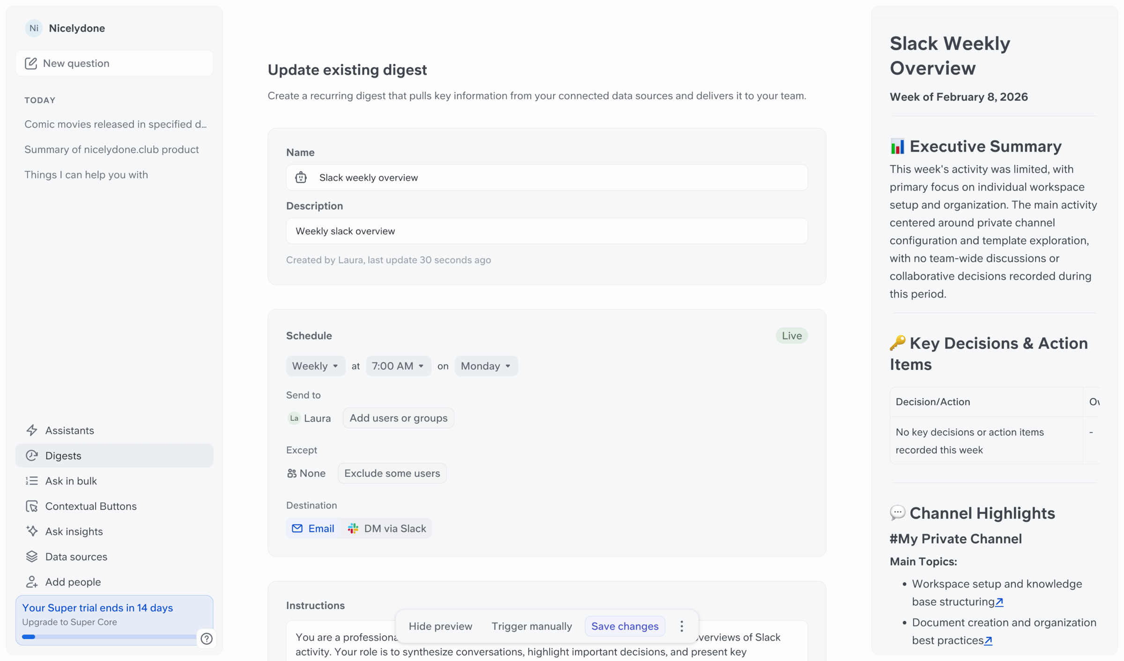Click the 'Key Decisions & Action Items' heading

(989, 354)
